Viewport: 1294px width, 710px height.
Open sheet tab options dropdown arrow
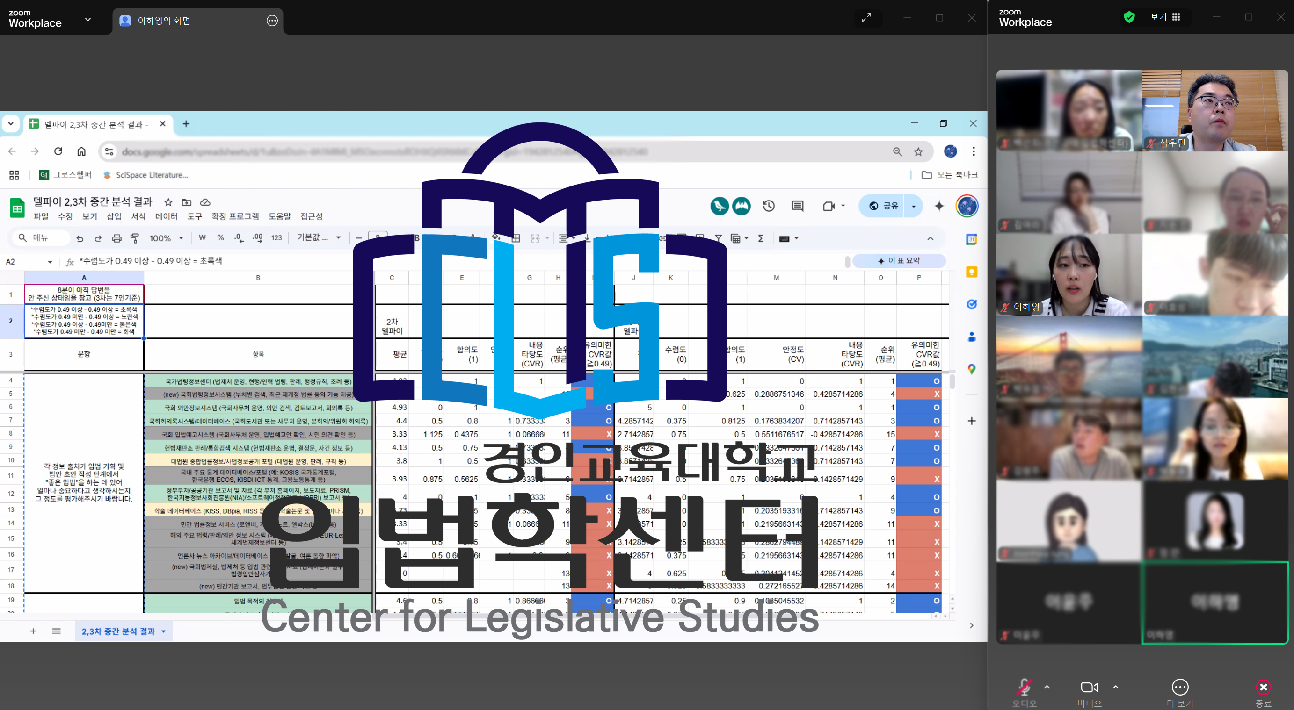pos(164,631)
